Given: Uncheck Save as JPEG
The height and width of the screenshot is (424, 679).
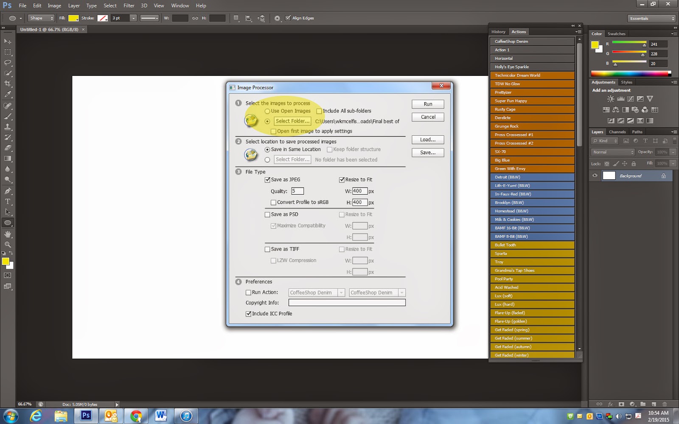Looking at the screenshot, I should click(267, 180).
